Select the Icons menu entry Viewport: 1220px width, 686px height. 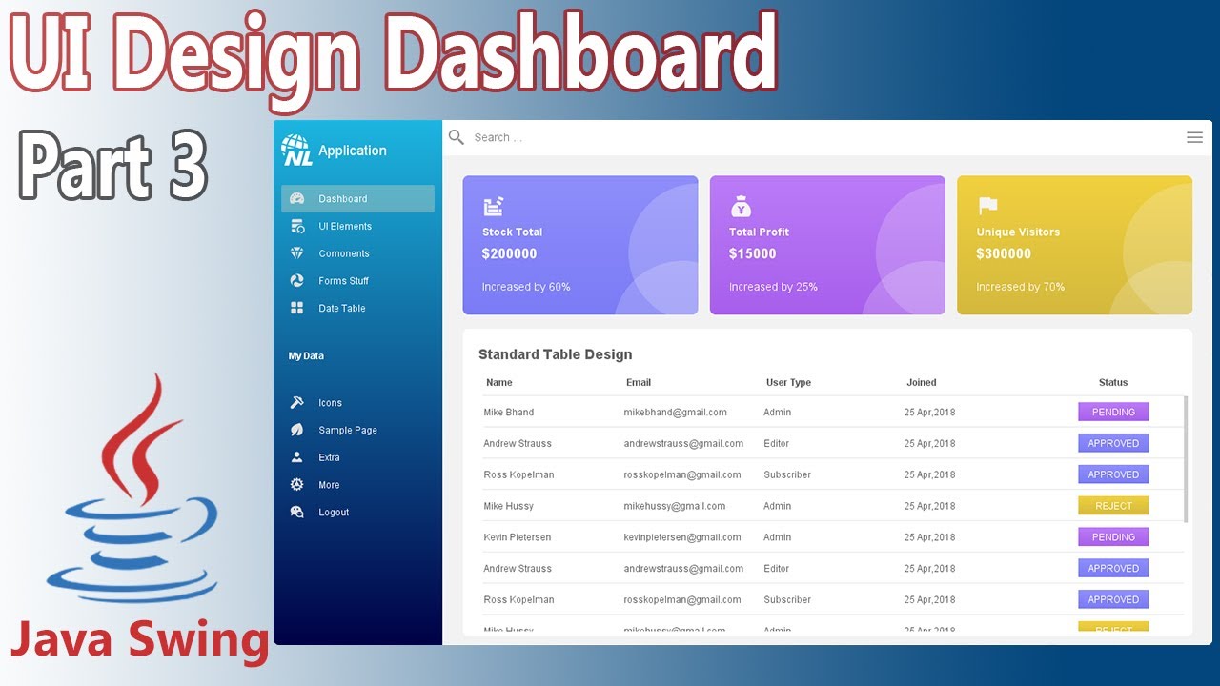coord(357,402)
